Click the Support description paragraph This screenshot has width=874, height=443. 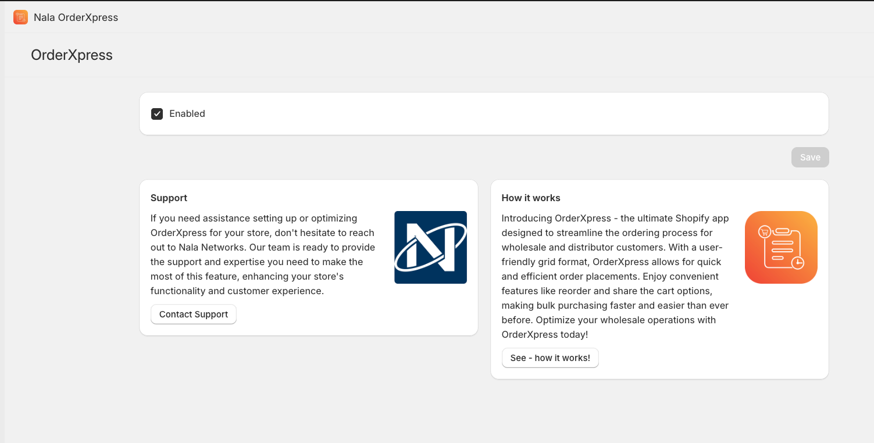[263, 255]
